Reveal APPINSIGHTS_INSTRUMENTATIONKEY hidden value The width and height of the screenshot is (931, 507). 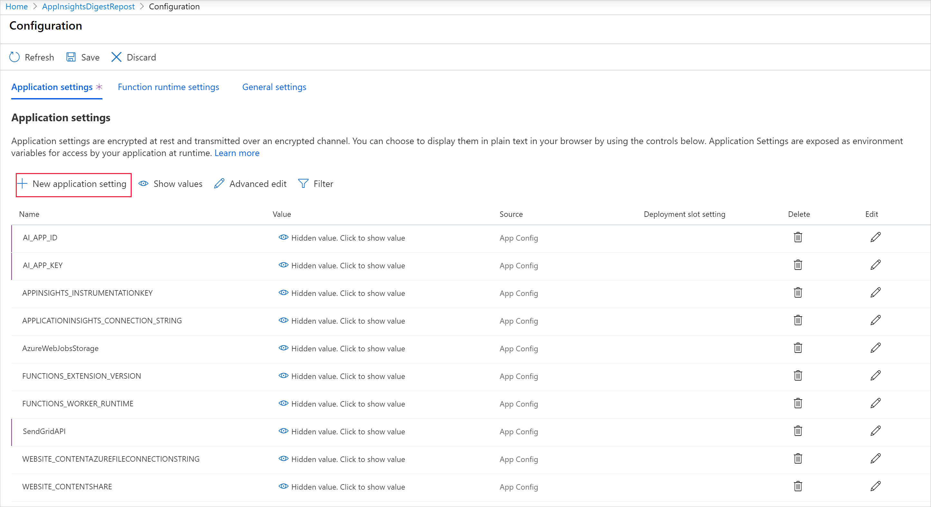pyautogui.click(x=342, y=293)
